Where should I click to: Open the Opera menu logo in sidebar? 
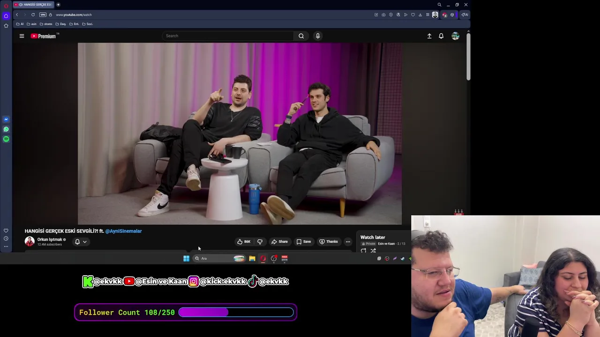[6, 5]
